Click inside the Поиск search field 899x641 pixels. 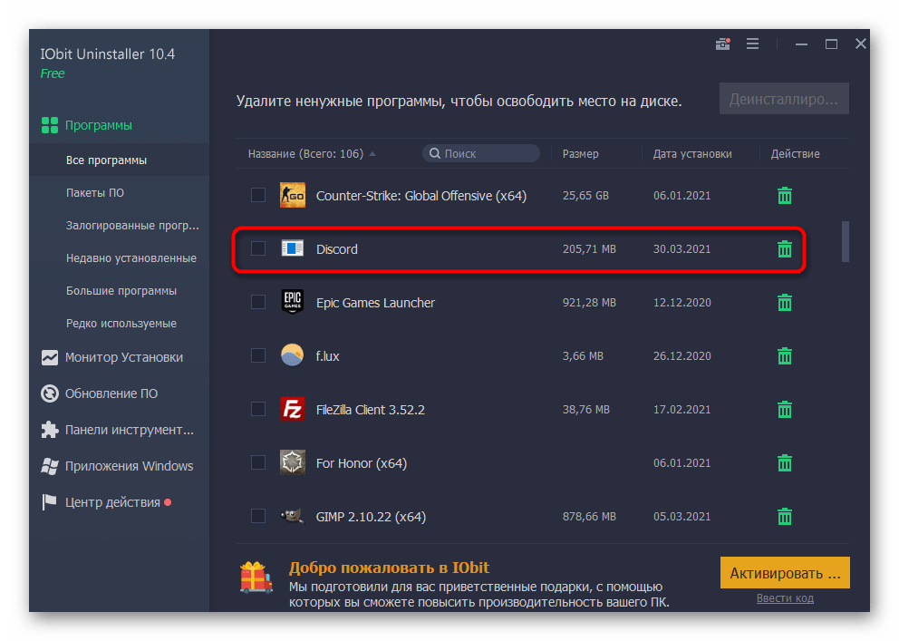tap(481, 152)
